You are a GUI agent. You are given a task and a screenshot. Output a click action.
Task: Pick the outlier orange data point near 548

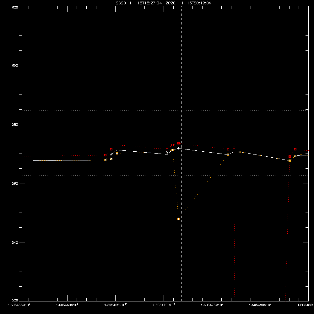[178, 219]
